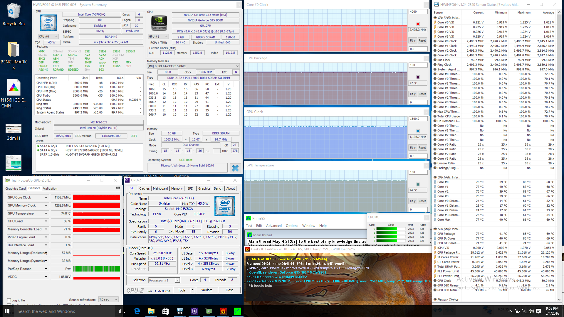
Task: Open the Windows Store taskbar icon
Action: point(165,311)
